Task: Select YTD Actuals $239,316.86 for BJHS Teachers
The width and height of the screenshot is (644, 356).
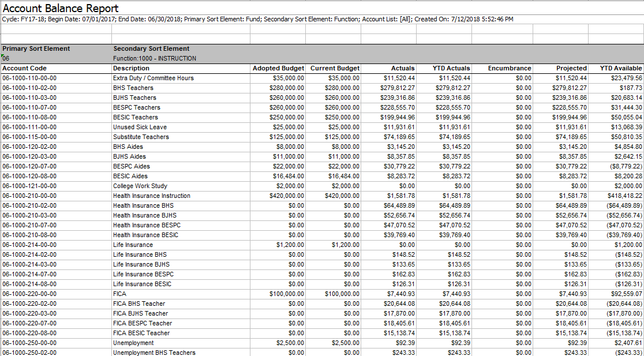Action: click(452, 98)
